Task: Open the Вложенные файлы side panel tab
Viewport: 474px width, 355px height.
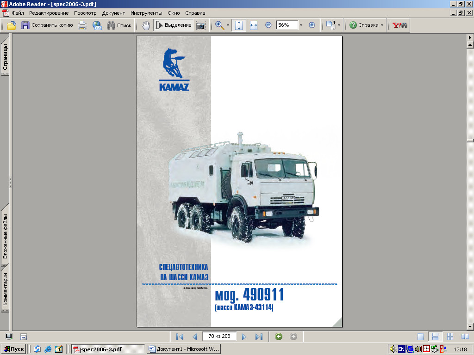Action: pos(5,236)
